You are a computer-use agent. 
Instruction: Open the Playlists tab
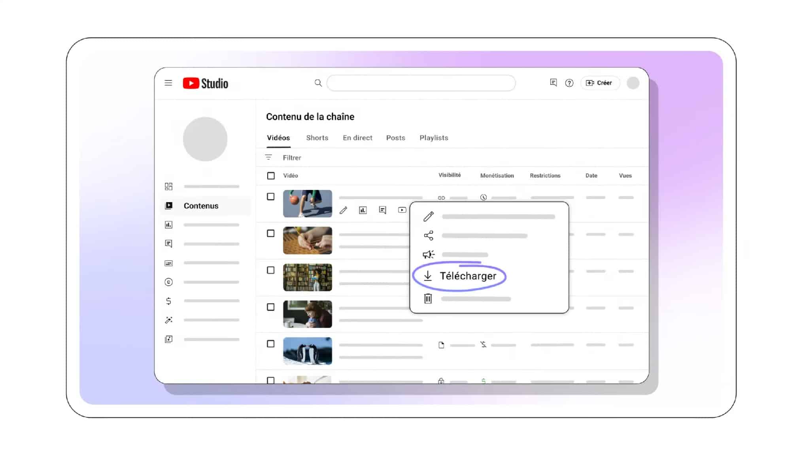[x=434, y=138]
